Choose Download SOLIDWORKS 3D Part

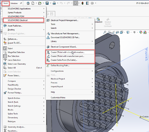[x=70, y=37]
